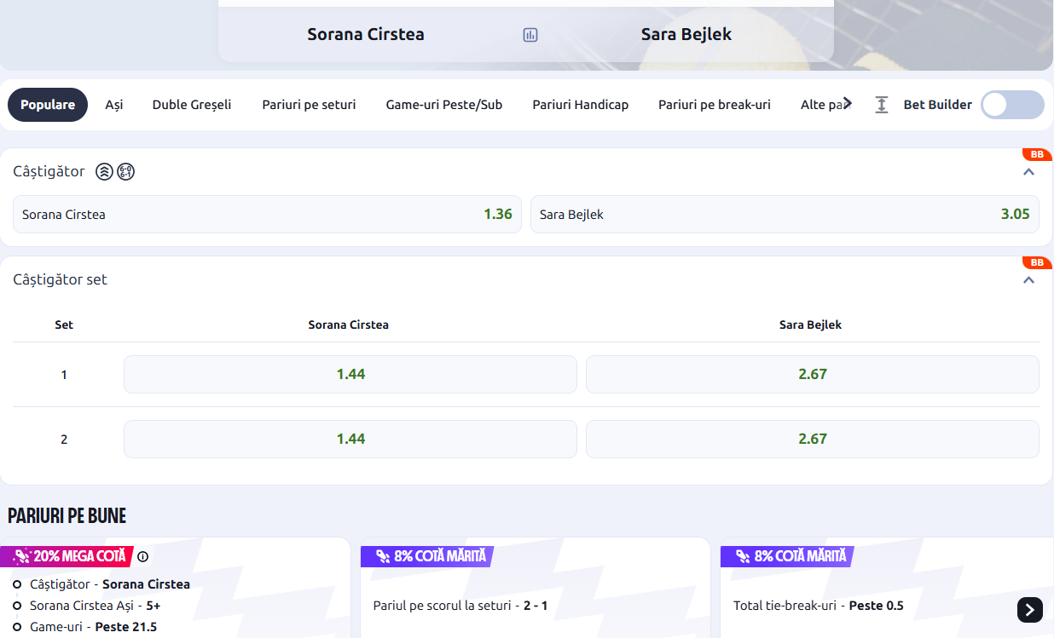Bet on Sara Bejlek to win at 3.05

785,215
